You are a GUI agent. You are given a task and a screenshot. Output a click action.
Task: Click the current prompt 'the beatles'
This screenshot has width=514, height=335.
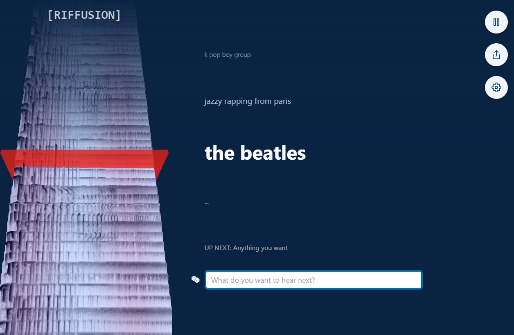tap(255, 153)
